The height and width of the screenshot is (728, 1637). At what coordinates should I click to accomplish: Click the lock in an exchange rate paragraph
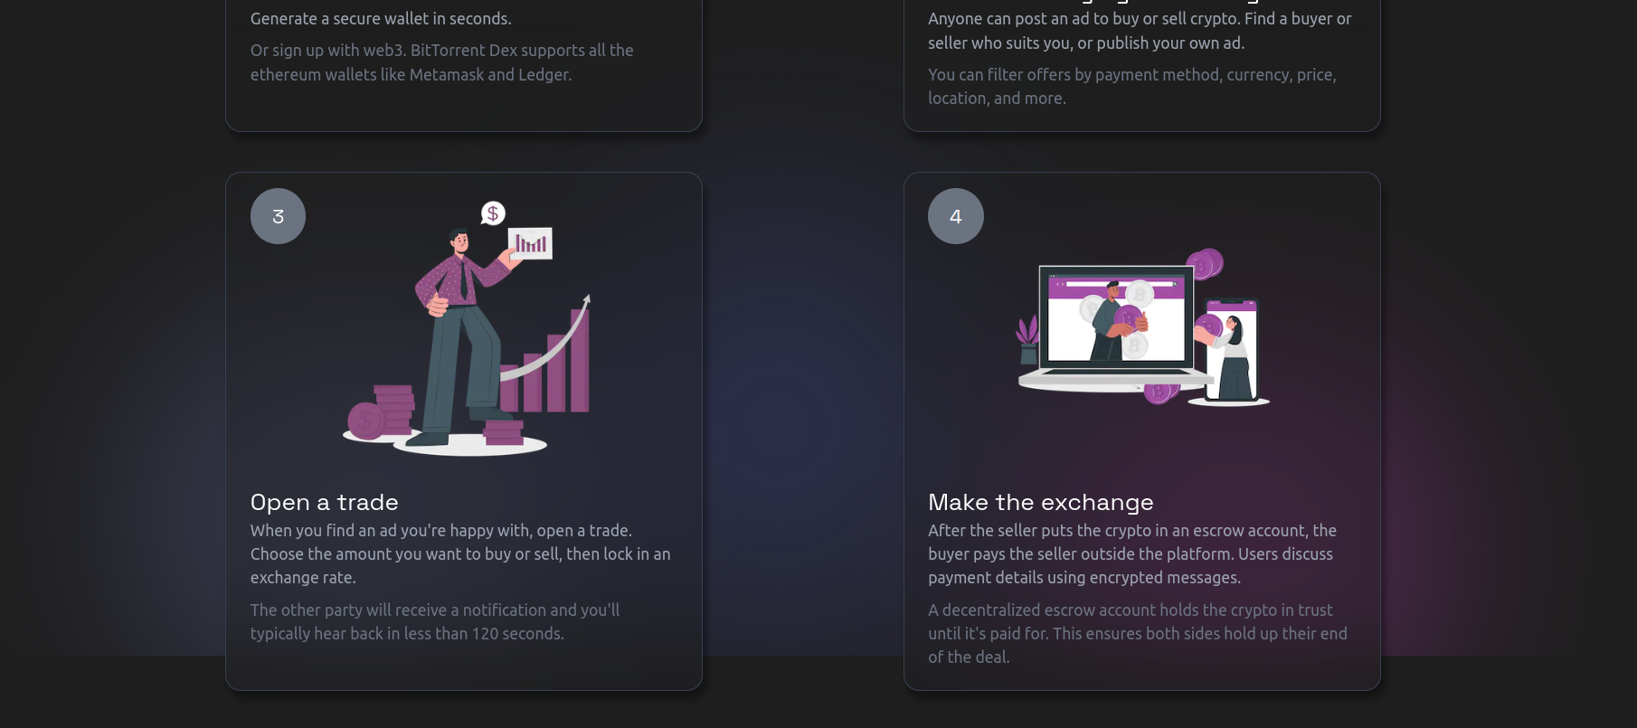[460, 554]
